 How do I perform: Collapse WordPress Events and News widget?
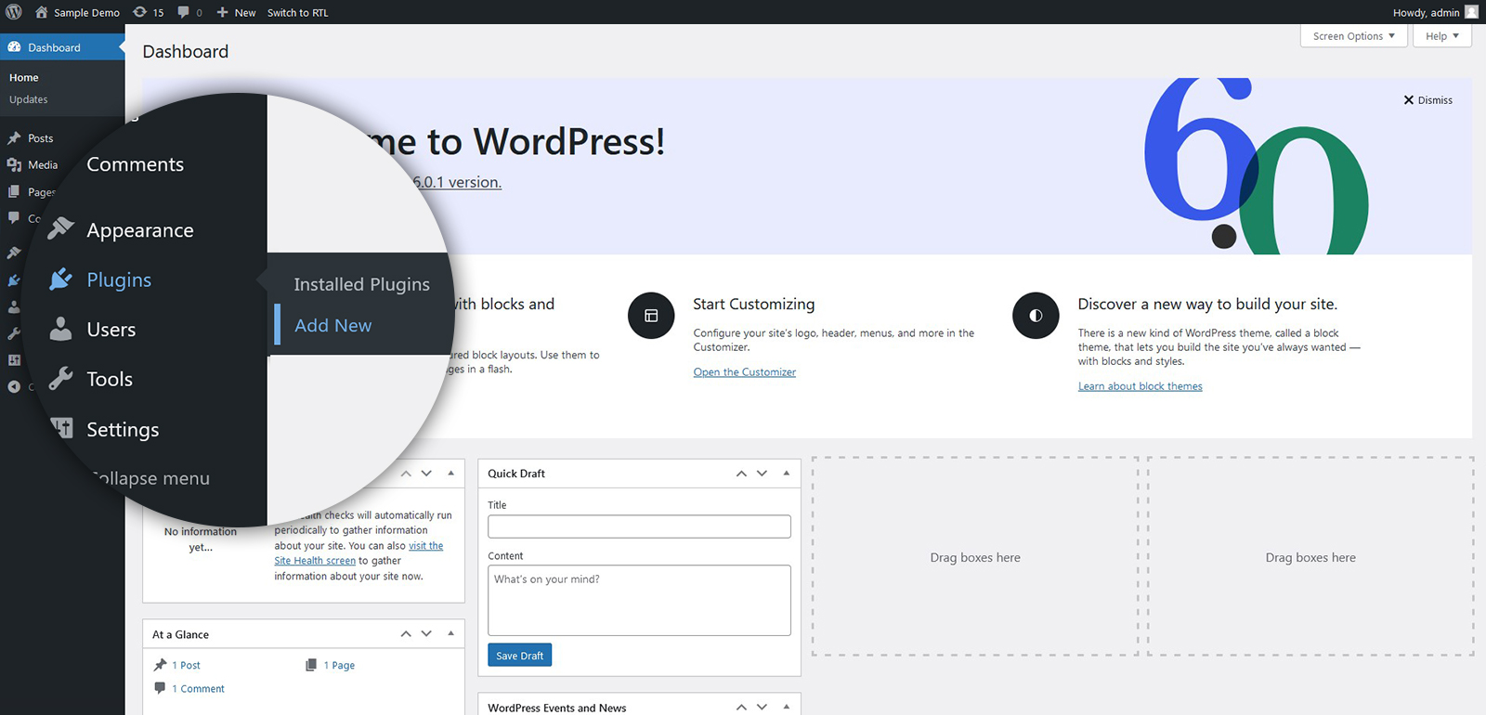pos(786,708)
